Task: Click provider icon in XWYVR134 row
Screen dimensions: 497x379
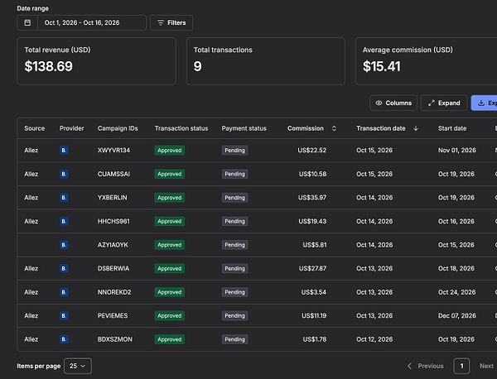Action: click(64, 150)
